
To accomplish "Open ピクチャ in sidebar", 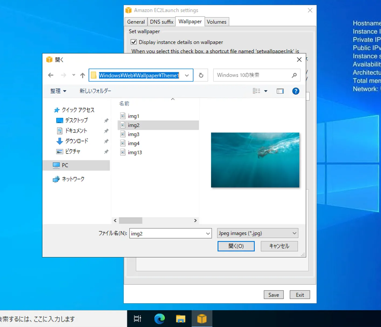I will tap(69, 151).
